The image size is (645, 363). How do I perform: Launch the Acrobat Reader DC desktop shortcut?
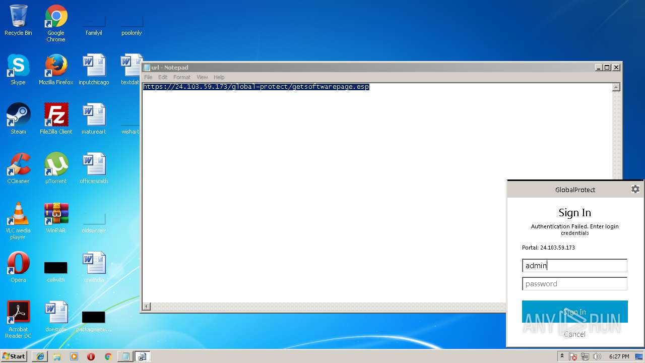(x=18, y=320)
